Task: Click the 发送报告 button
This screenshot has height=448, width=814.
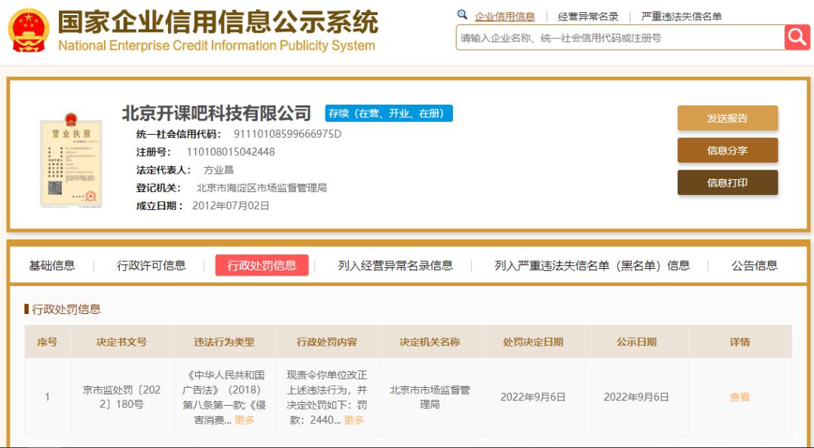Action: [x=727, y=118]
